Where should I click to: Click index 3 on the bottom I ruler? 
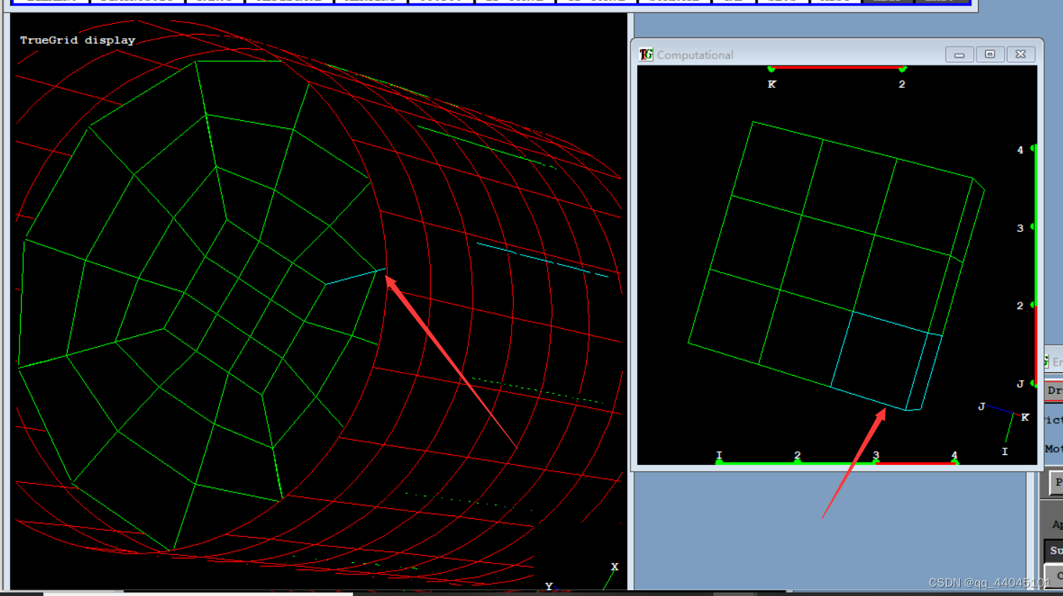point(875,455)
